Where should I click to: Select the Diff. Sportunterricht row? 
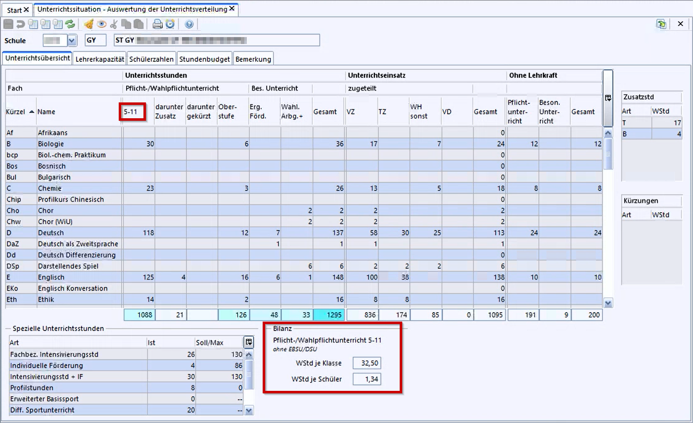[x=127, y=410]
